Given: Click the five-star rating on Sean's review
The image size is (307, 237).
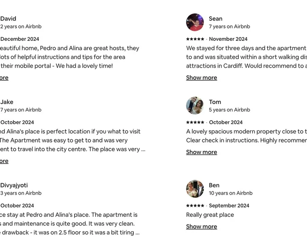Looking at the screenshot, I should 195,39.
